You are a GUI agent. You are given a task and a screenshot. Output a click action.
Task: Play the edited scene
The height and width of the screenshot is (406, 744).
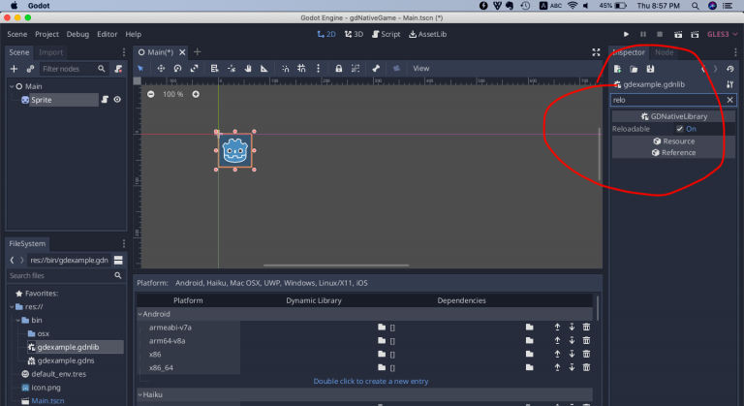(678, 34)
